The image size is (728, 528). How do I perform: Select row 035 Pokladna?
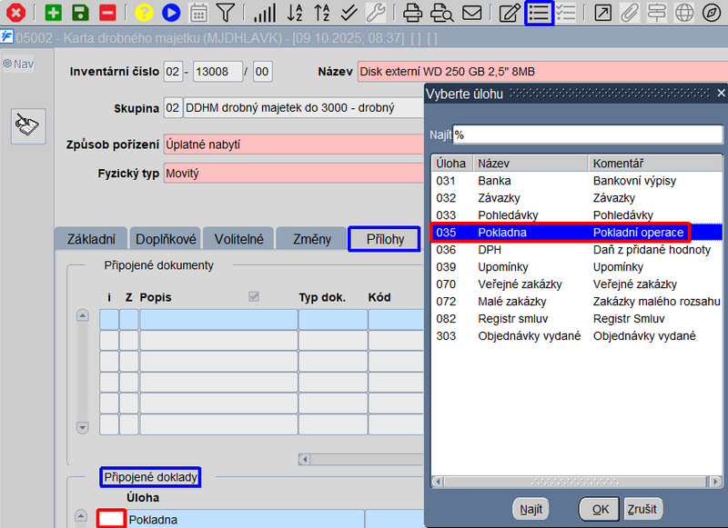577,233
